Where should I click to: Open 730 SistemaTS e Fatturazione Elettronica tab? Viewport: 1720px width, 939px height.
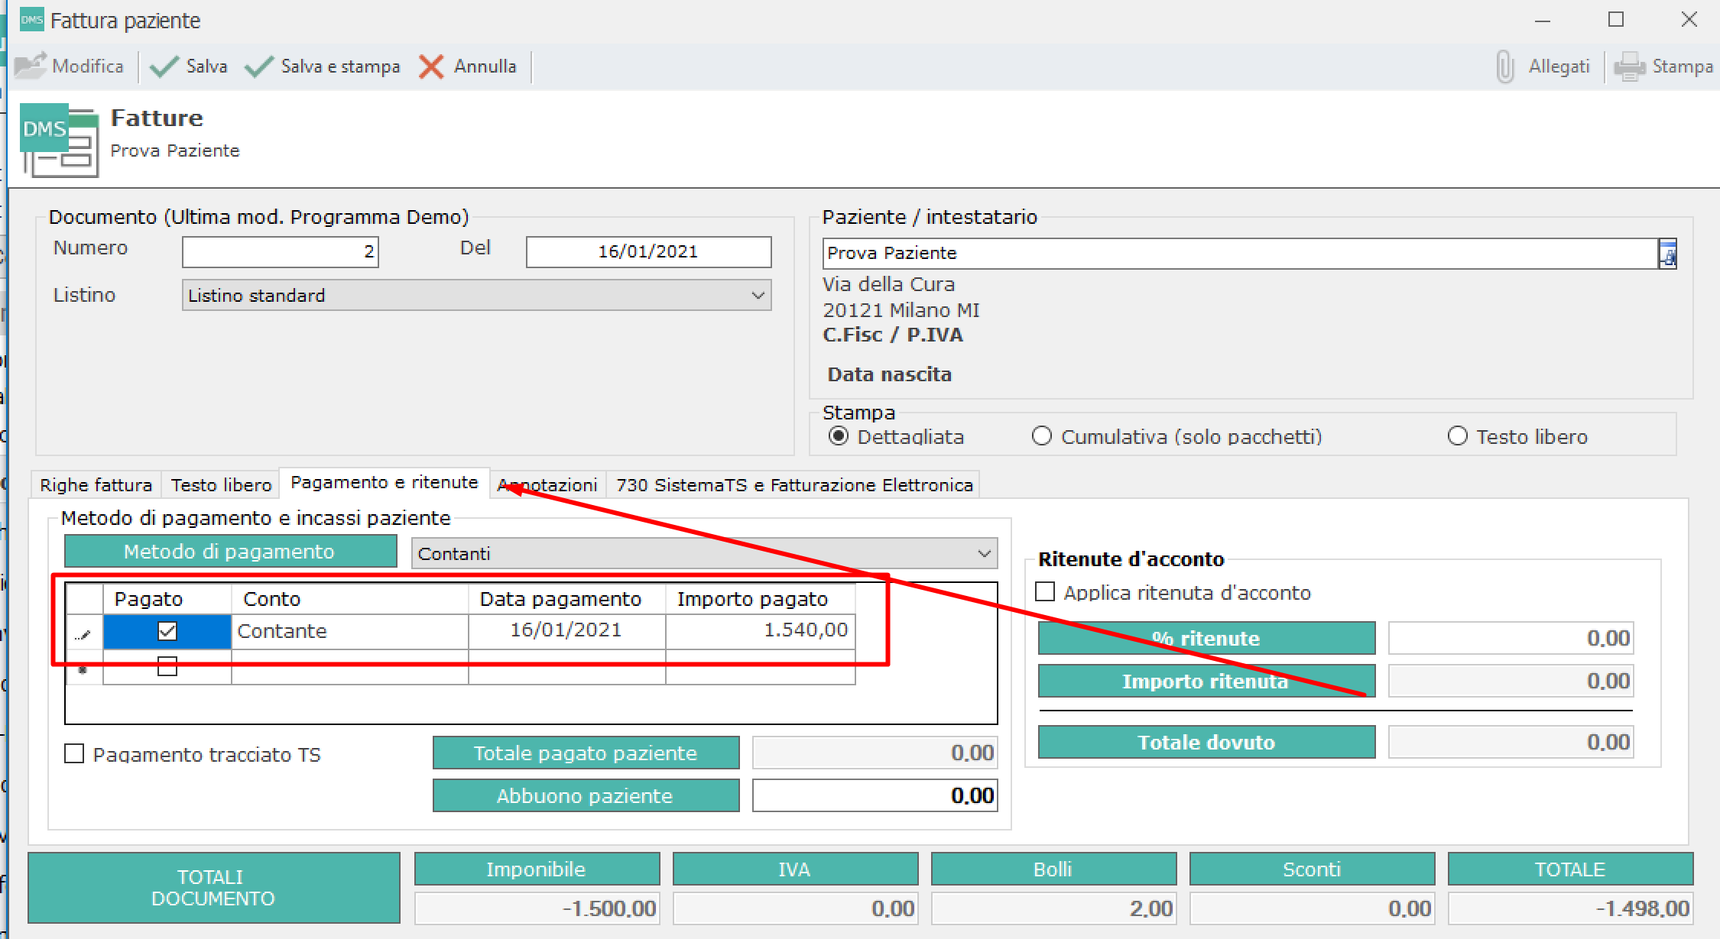[794, 484]
